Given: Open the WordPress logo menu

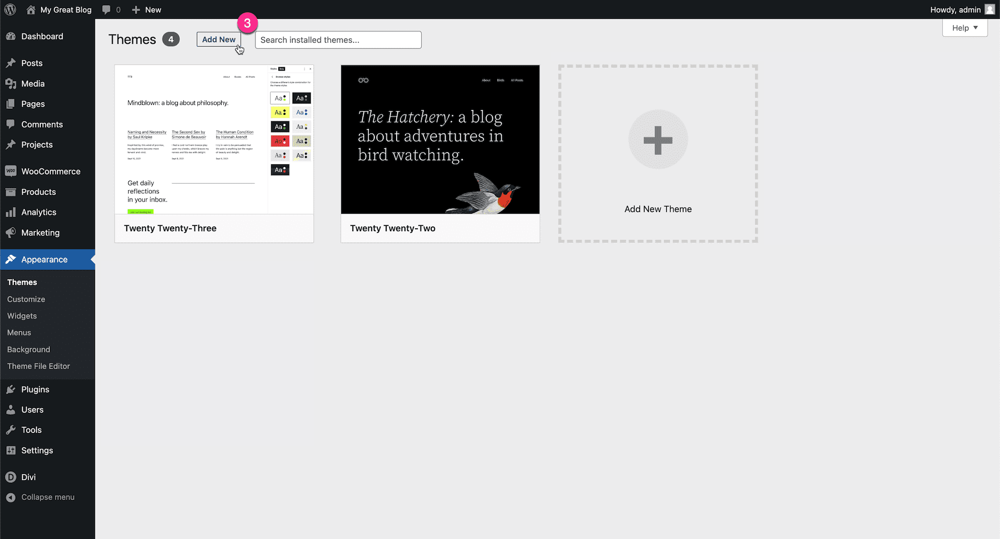Looking at the screenshot, I should pos(9,9).
